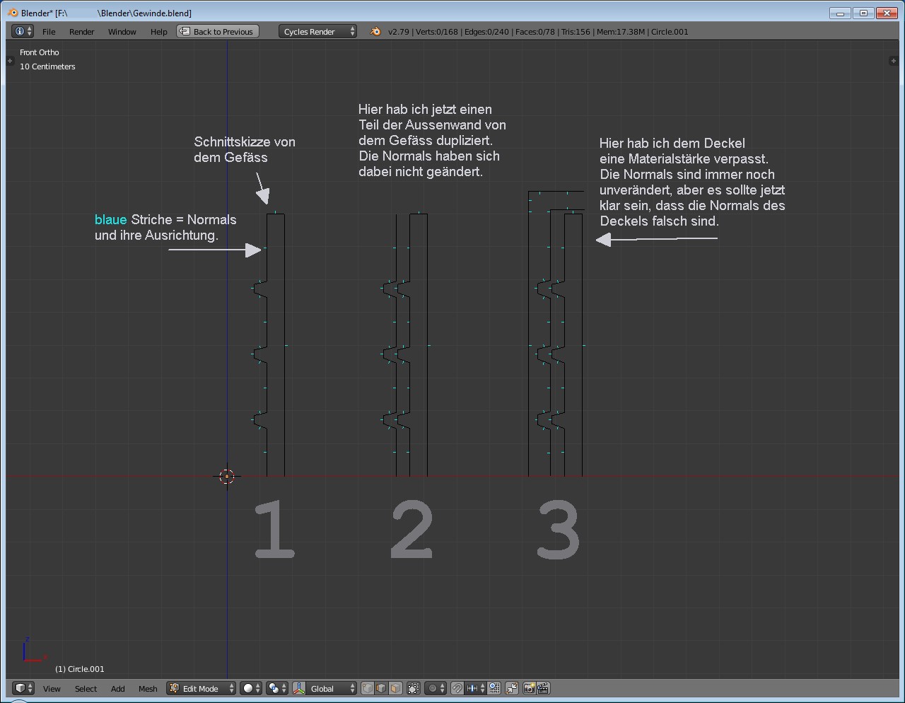The width and height of the screenshot is (905, 703).
Task: Open the 3D View editor type selector
Action: [x=23, y=688]
